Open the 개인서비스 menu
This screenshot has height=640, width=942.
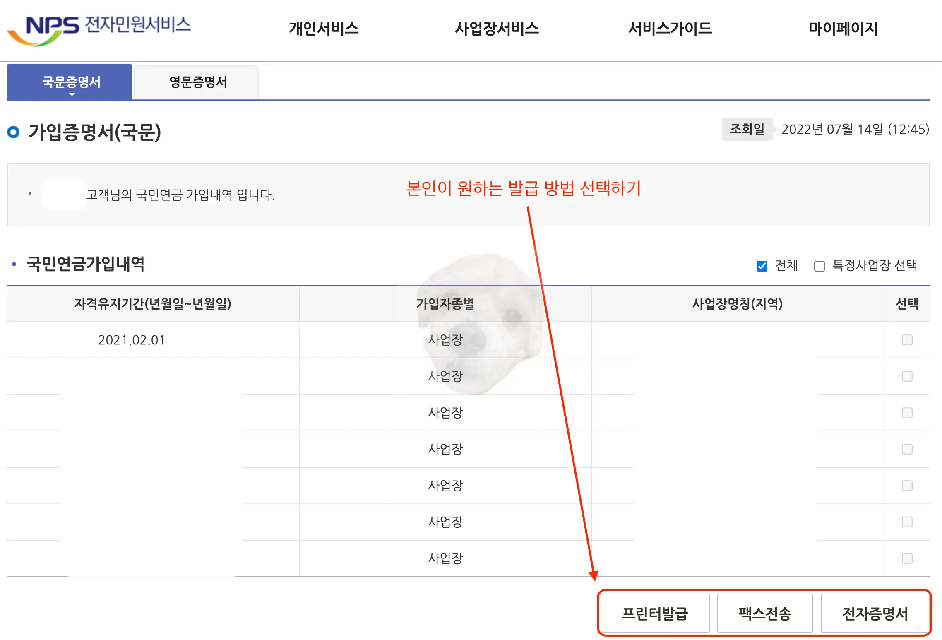(x=324, y=29)
